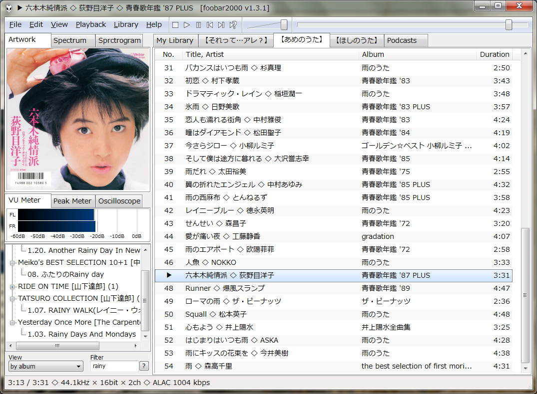Open the Help menu
This screenshot has height=394, width=537.
point(154,24)
